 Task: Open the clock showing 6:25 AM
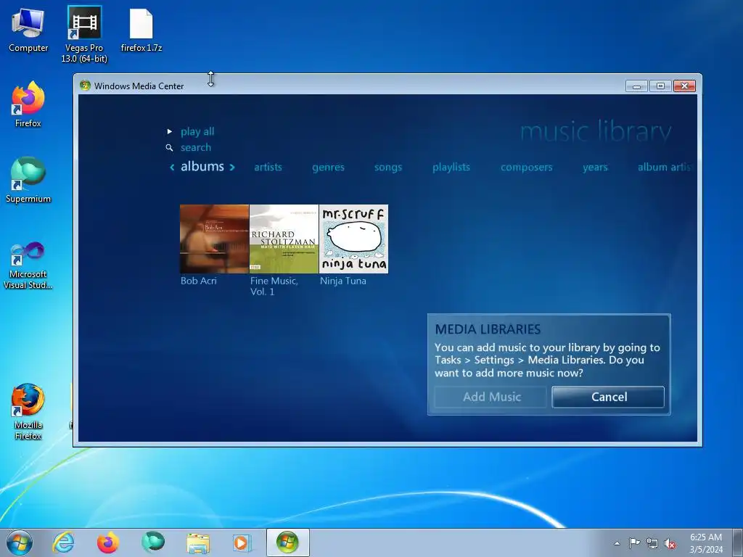[706, 543]
